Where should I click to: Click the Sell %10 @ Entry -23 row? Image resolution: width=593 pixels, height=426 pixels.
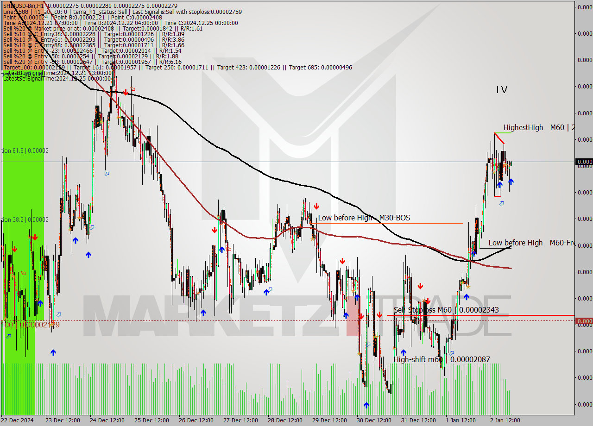pos(92,50)
